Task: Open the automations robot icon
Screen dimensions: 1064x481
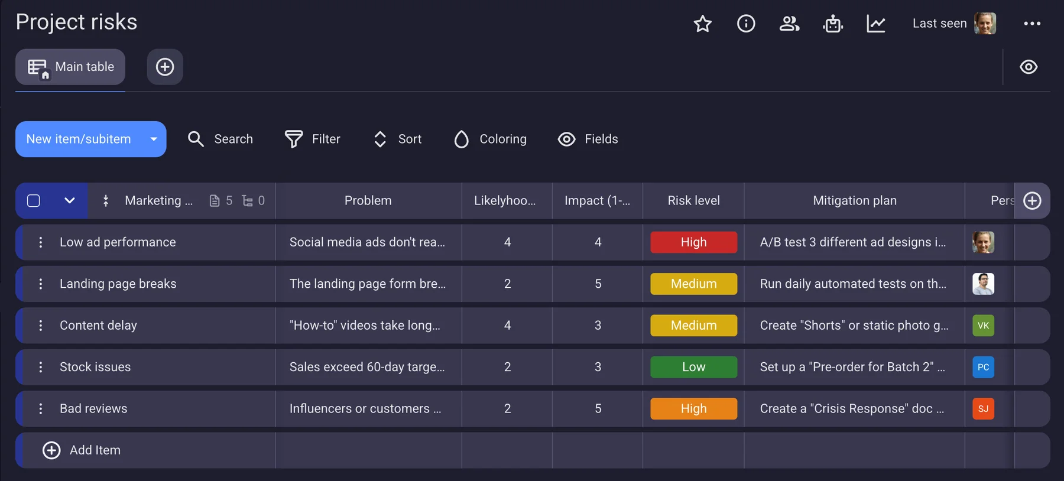Action: click(833, 24)
